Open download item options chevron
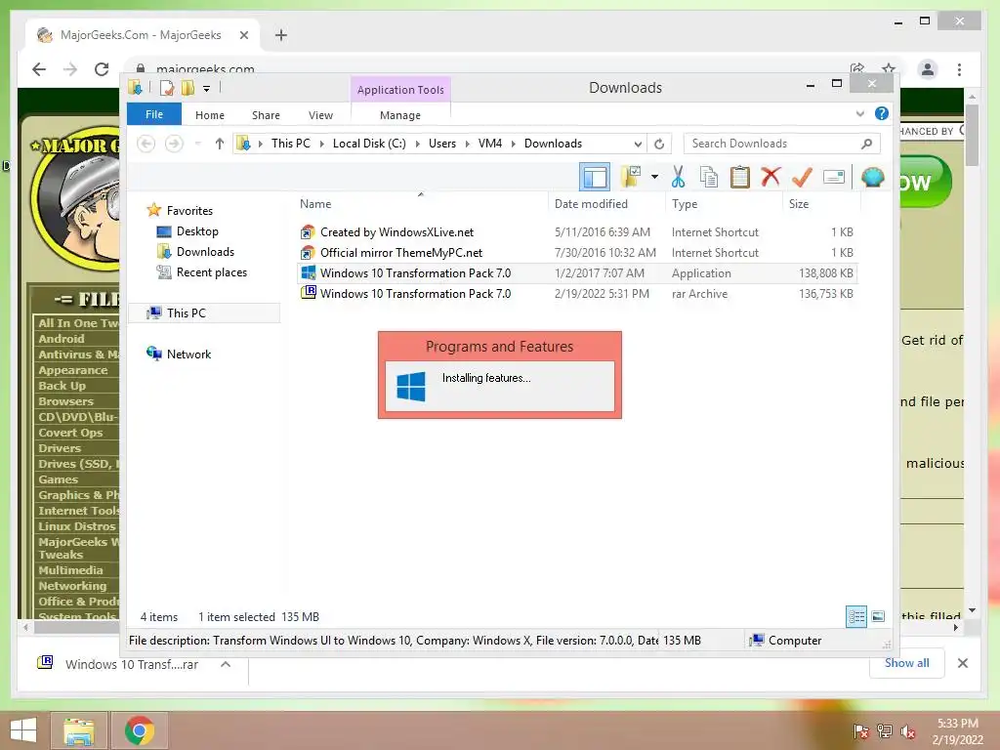Viewport: 1000px width, 750px height. pyautogui.click(x=226, y=664)
